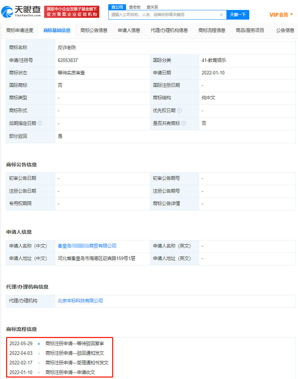Open the 代理/办理机构信息 tab
The width and height of the screenshot is (298, 379).
pyautogui.click(x=169, y=31)
